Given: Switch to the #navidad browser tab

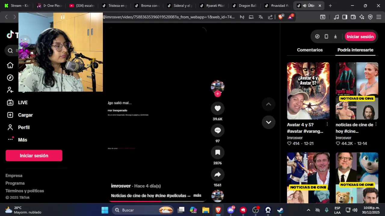Looking at the screenshot, I should pos(277,6).
